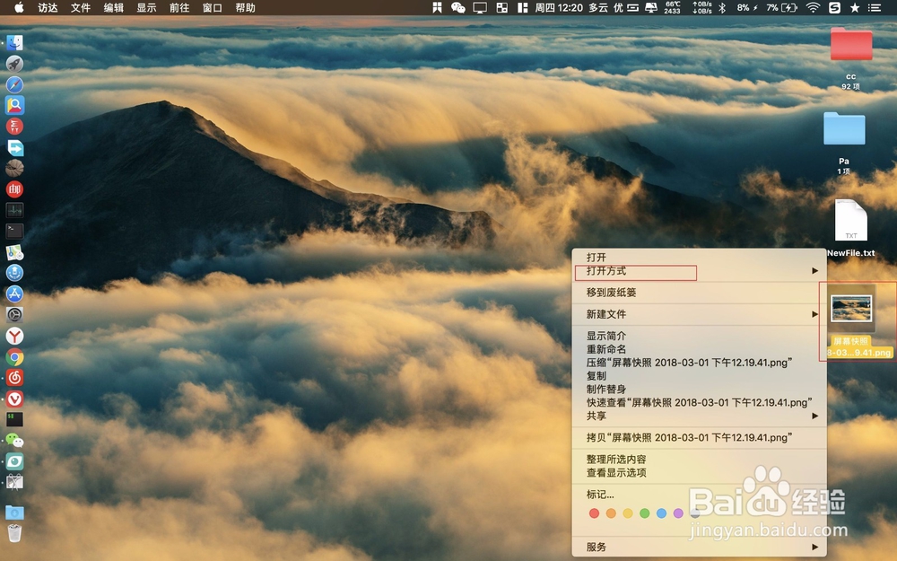Pick the red tag color under 标记
The width and height of the screenshot is (897, 561).
tap(594, 513)
